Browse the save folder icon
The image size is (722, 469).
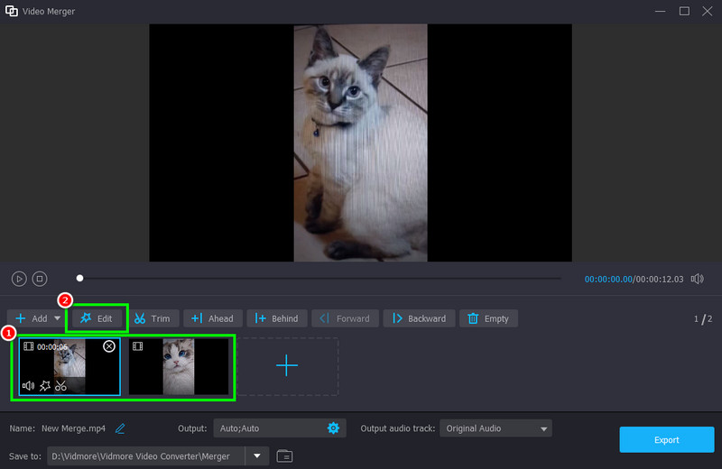[x=284, y=456]
